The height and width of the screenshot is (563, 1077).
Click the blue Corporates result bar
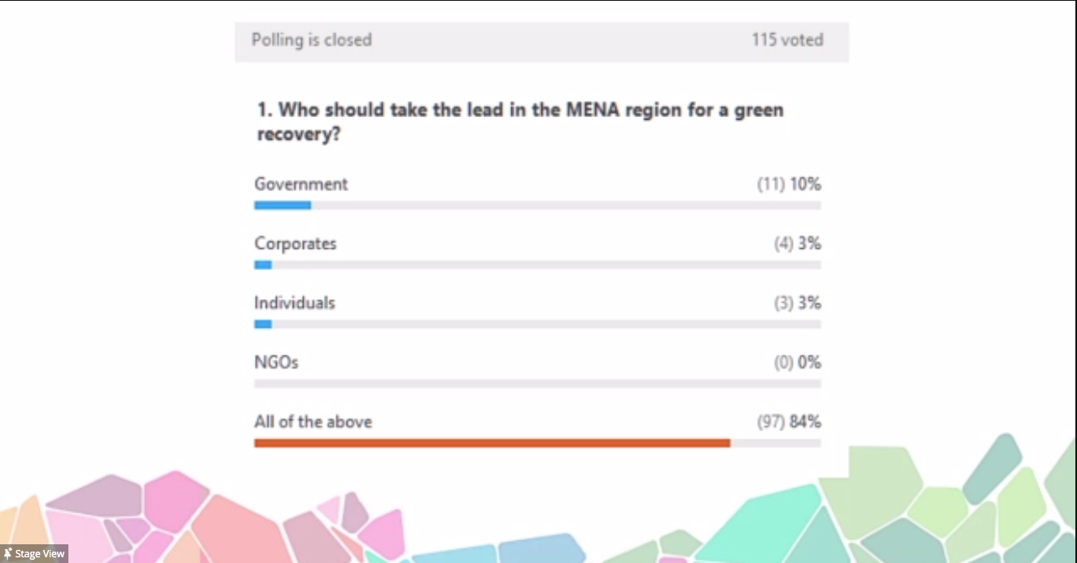263,264
